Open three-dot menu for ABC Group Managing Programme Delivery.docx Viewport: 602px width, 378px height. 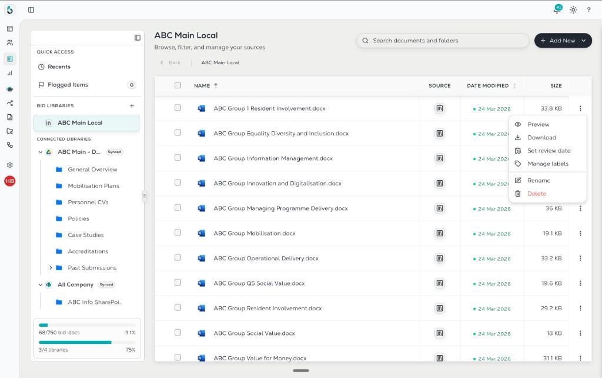[580, 208]
